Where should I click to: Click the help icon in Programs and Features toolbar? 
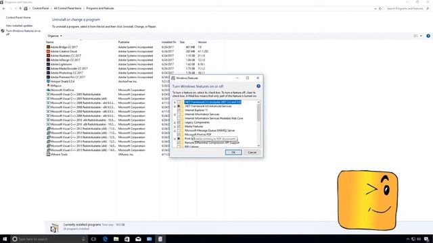[x=428, y=36]
